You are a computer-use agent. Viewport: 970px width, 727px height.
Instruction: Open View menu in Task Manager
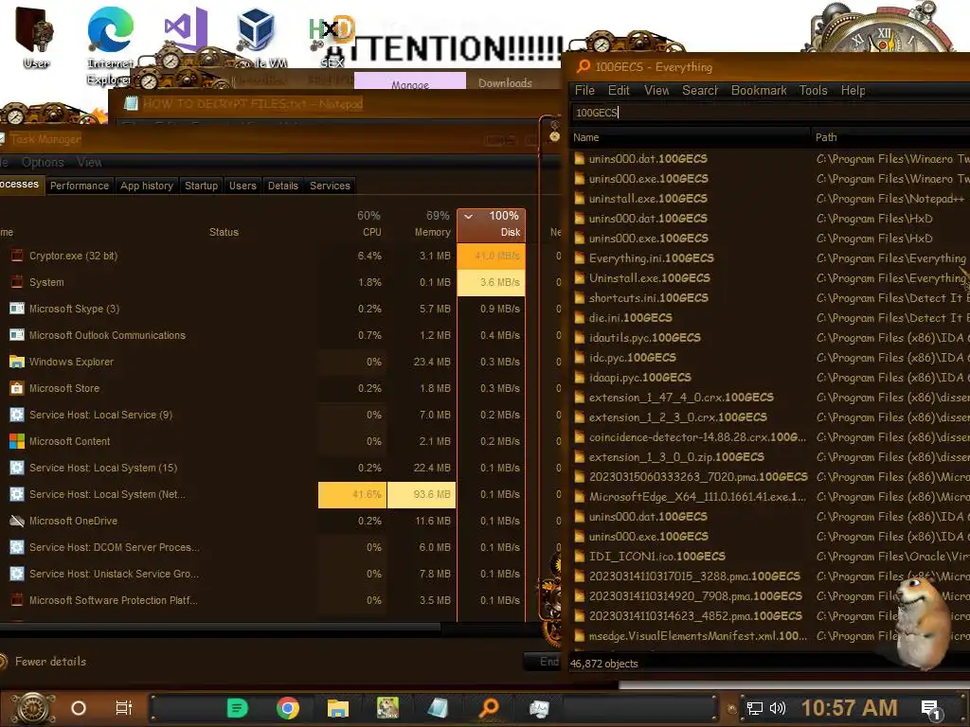click(x=89, y=162)
